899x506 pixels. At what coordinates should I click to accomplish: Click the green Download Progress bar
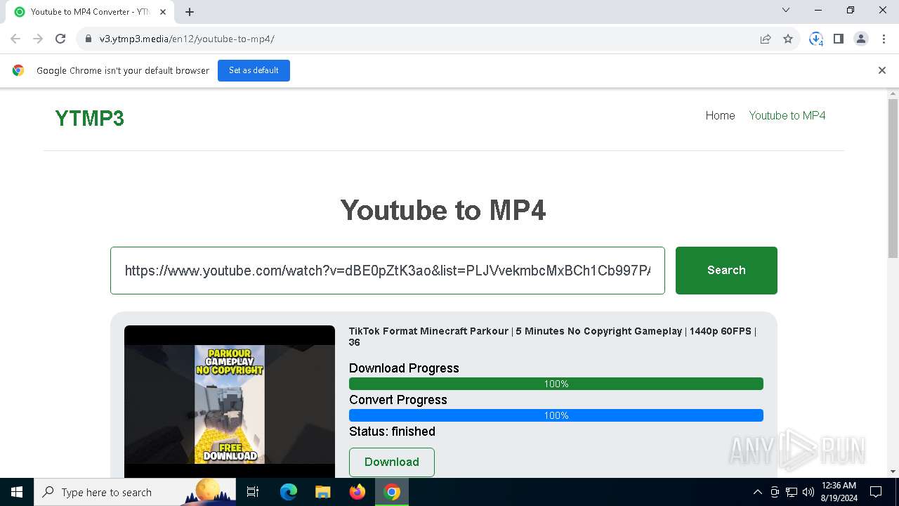pos(556,384)
